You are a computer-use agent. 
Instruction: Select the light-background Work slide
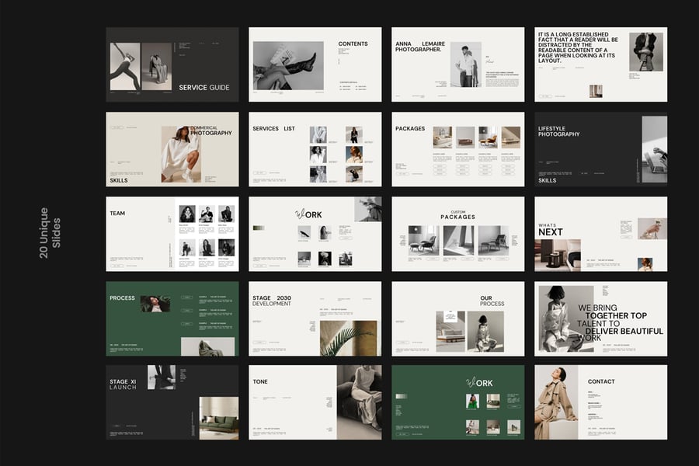coord(315,234)
